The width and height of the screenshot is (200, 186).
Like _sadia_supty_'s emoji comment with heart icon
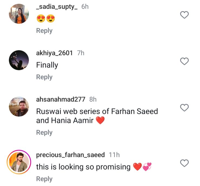point(184,15)
